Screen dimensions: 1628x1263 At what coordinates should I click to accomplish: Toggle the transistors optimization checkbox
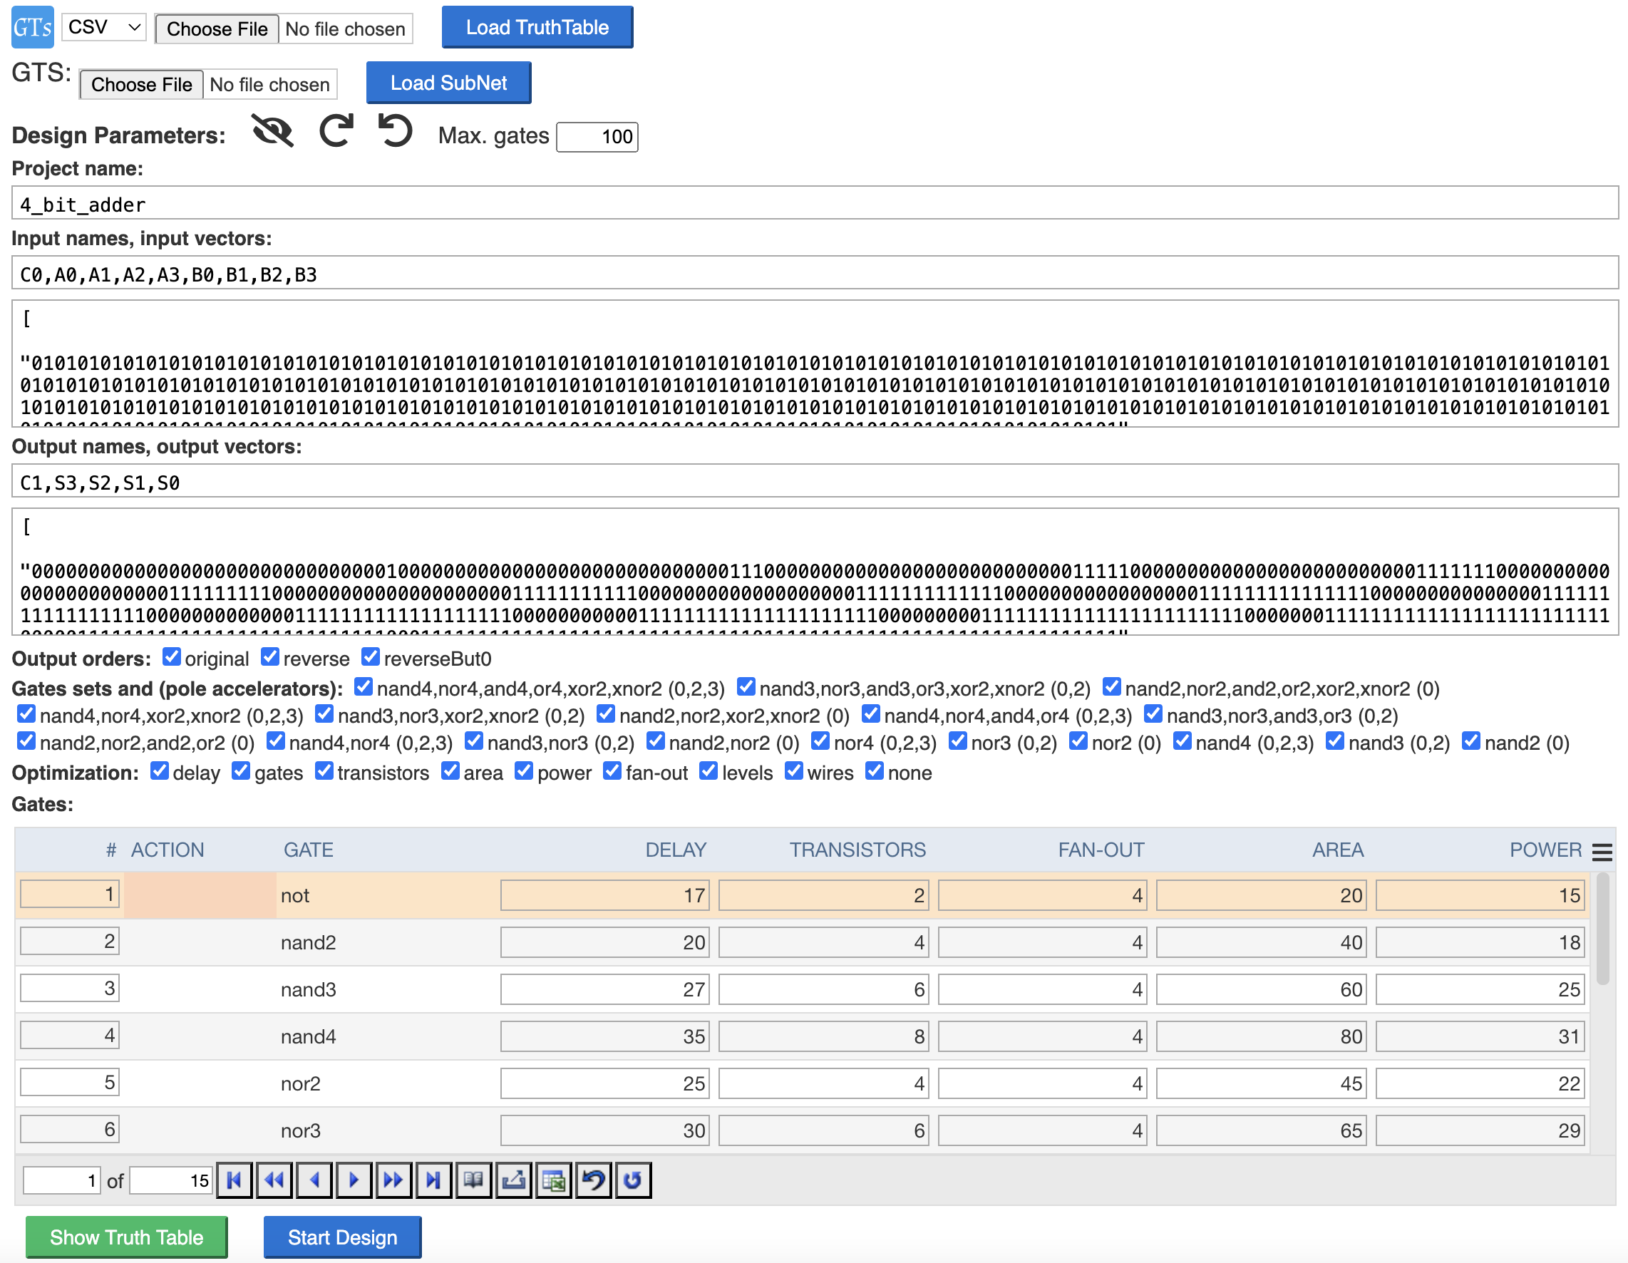coord(324,771)
